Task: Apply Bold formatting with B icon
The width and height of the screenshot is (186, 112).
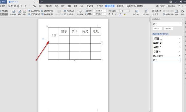Action: [109, 14]
